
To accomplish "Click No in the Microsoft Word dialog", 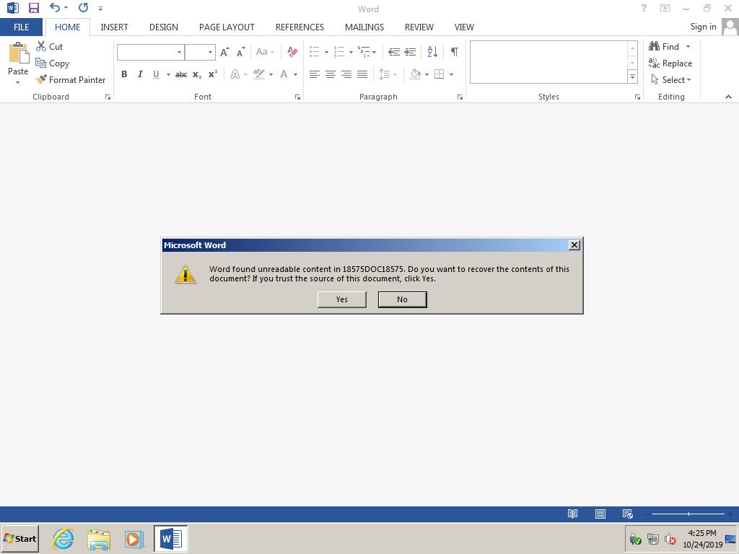I will point(402,299).
